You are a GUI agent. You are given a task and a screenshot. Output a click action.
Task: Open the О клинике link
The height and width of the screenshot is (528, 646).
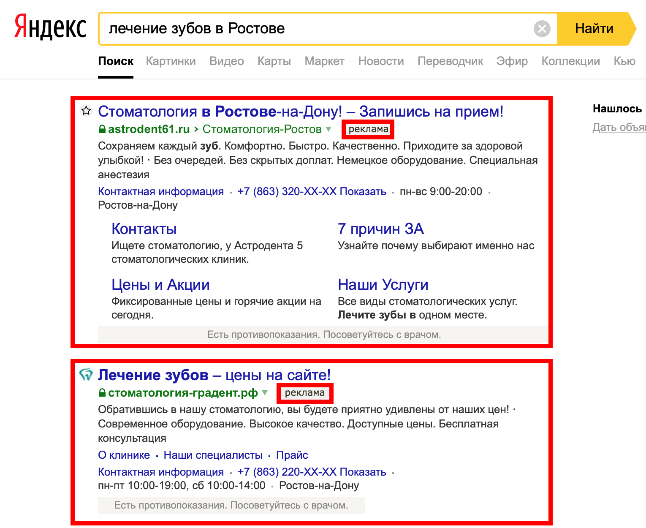point(124,455)
